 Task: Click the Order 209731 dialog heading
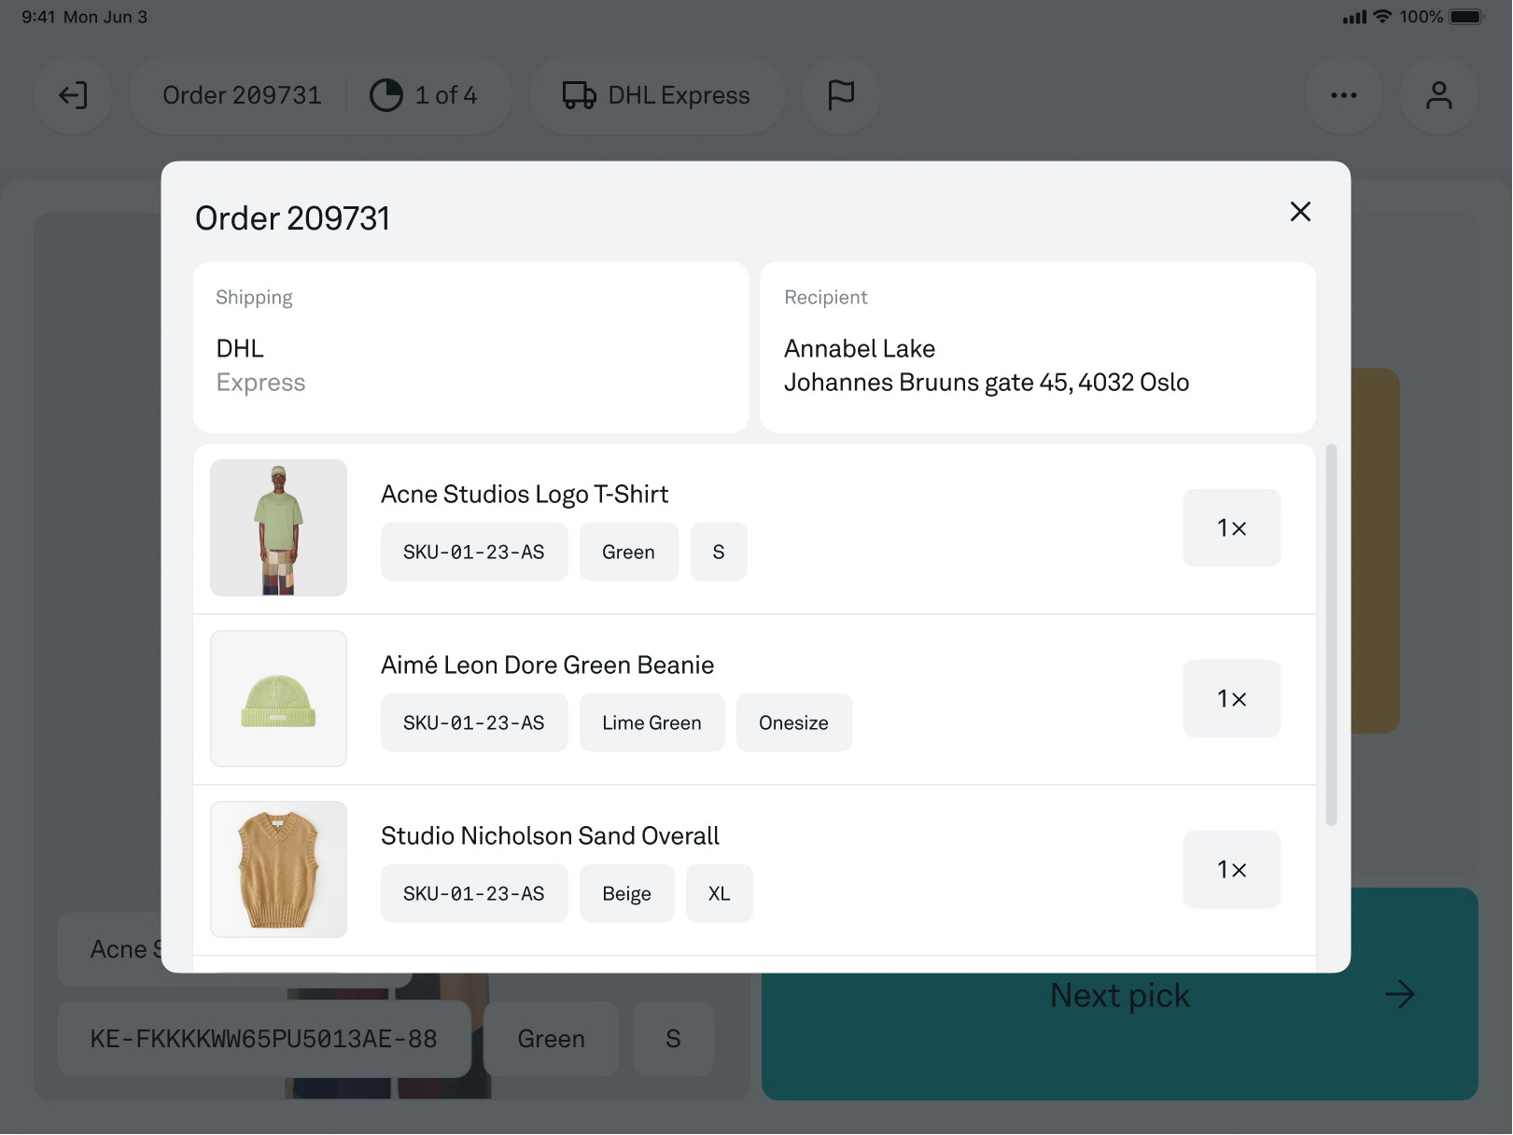[292, 218]
